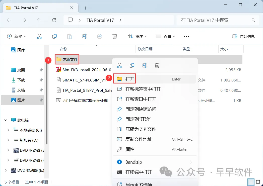Viewport: 263px width, 186px height.
Task: Choose 在新标签页中打开
Action: coord(155,89)
